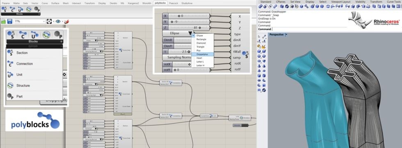Select highlighted Doppelplus in the shape list
The image size is (402, 148).
point(203,54)
